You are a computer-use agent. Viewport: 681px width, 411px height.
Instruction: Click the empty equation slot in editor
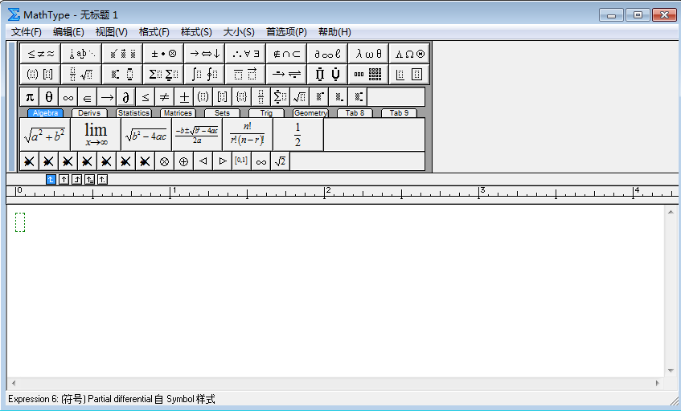click(20, 222)
